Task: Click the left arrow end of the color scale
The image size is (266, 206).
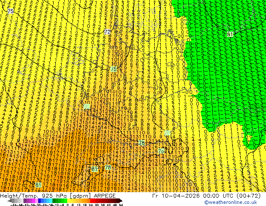Action: [x=10, y=201]
